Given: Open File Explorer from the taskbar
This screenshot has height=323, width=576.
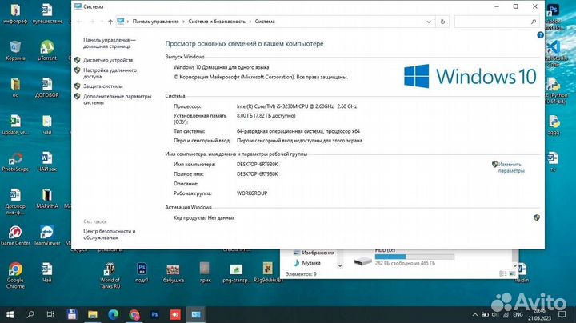Looking at the screenshot, I should tap(93, 314).
